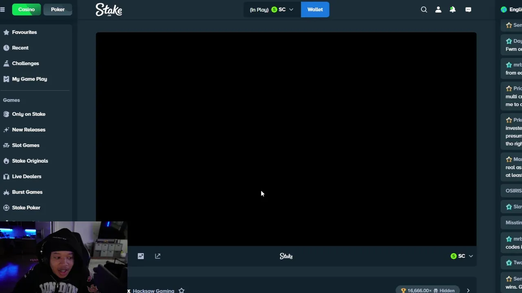Click the My Game Play icon
522x293 pixels.
[6, 79]
